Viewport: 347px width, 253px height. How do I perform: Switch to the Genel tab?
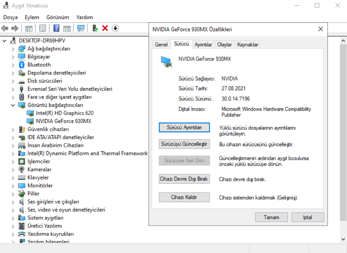(x=161, y=44)
